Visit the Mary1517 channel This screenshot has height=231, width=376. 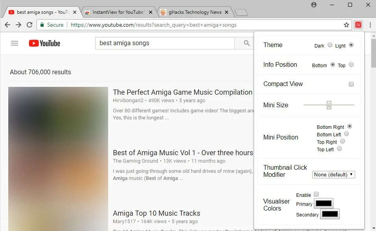tap(124, 222)
